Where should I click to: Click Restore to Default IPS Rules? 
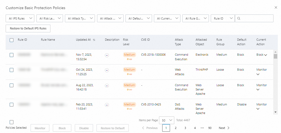28,28
